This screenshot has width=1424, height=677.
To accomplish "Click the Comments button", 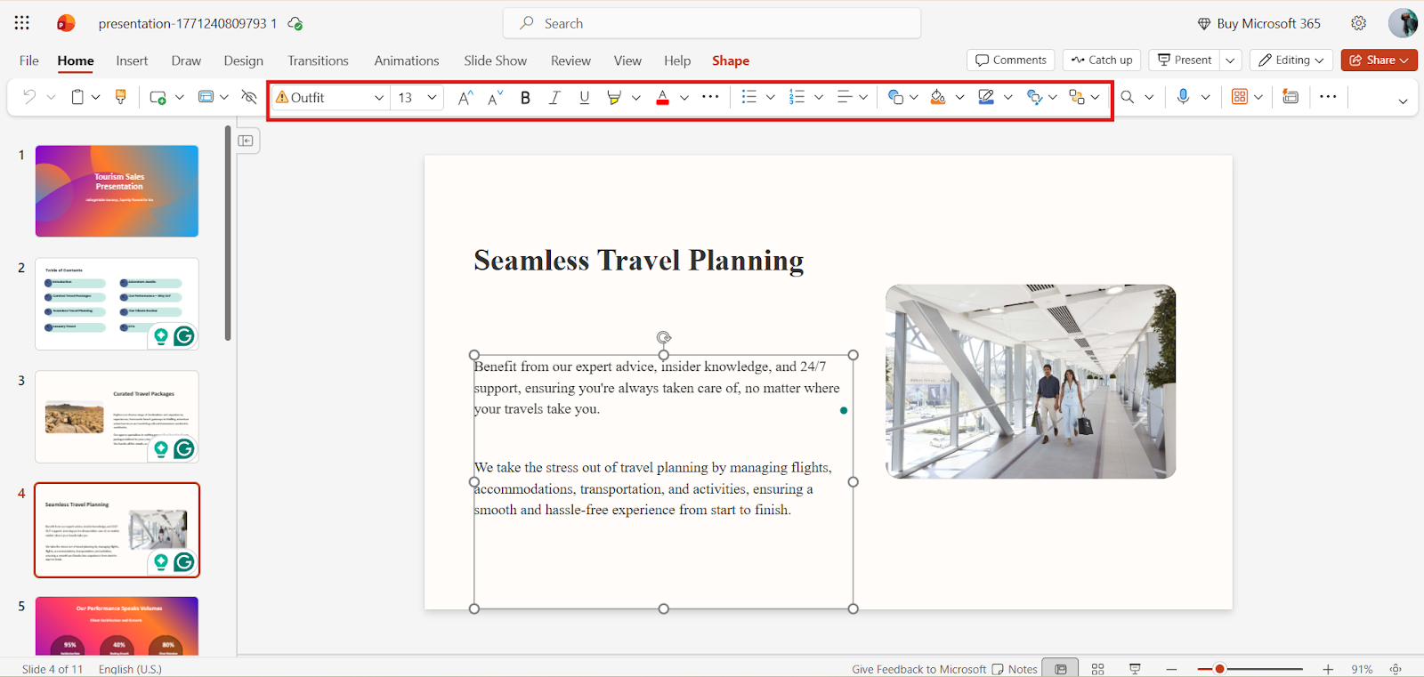I will 1011,60.
